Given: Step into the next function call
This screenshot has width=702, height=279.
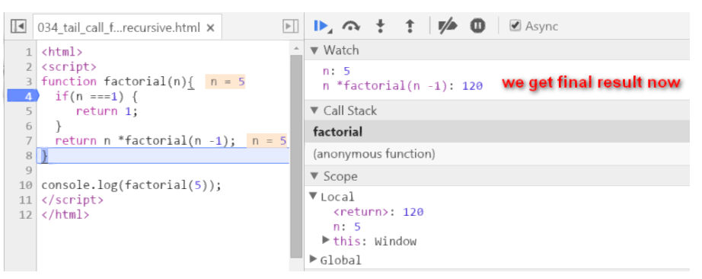Looking at the screenshot, I should point(380,27).
